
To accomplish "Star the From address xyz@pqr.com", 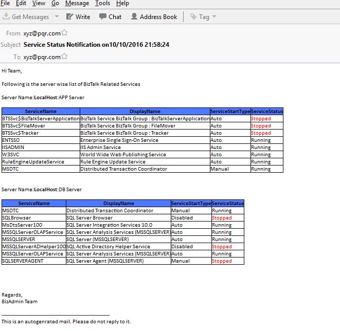I will click(64, 33).
